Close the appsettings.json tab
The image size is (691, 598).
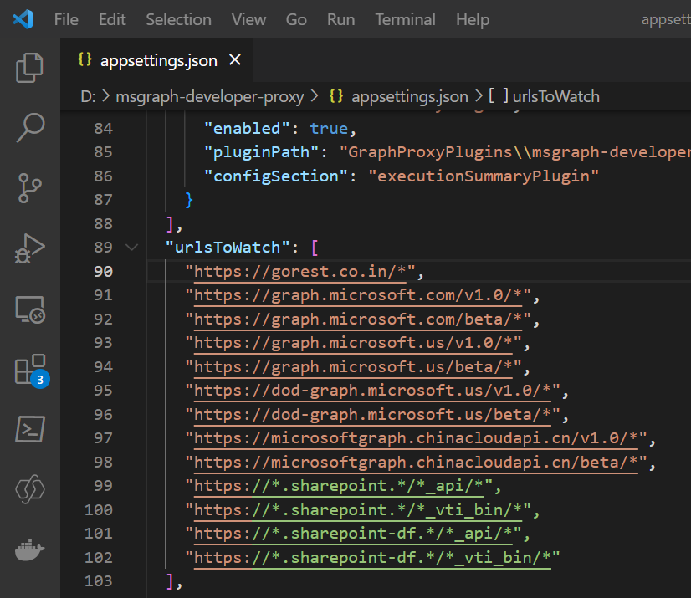click(x=234, y=59)
